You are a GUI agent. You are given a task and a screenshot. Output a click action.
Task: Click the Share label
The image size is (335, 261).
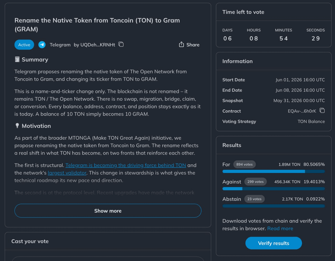click(x=193, y=45)
